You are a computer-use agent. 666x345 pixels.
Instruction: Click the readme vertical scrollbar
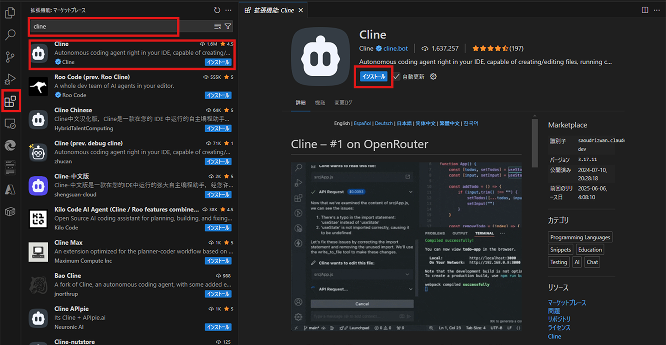coord(535,142)
